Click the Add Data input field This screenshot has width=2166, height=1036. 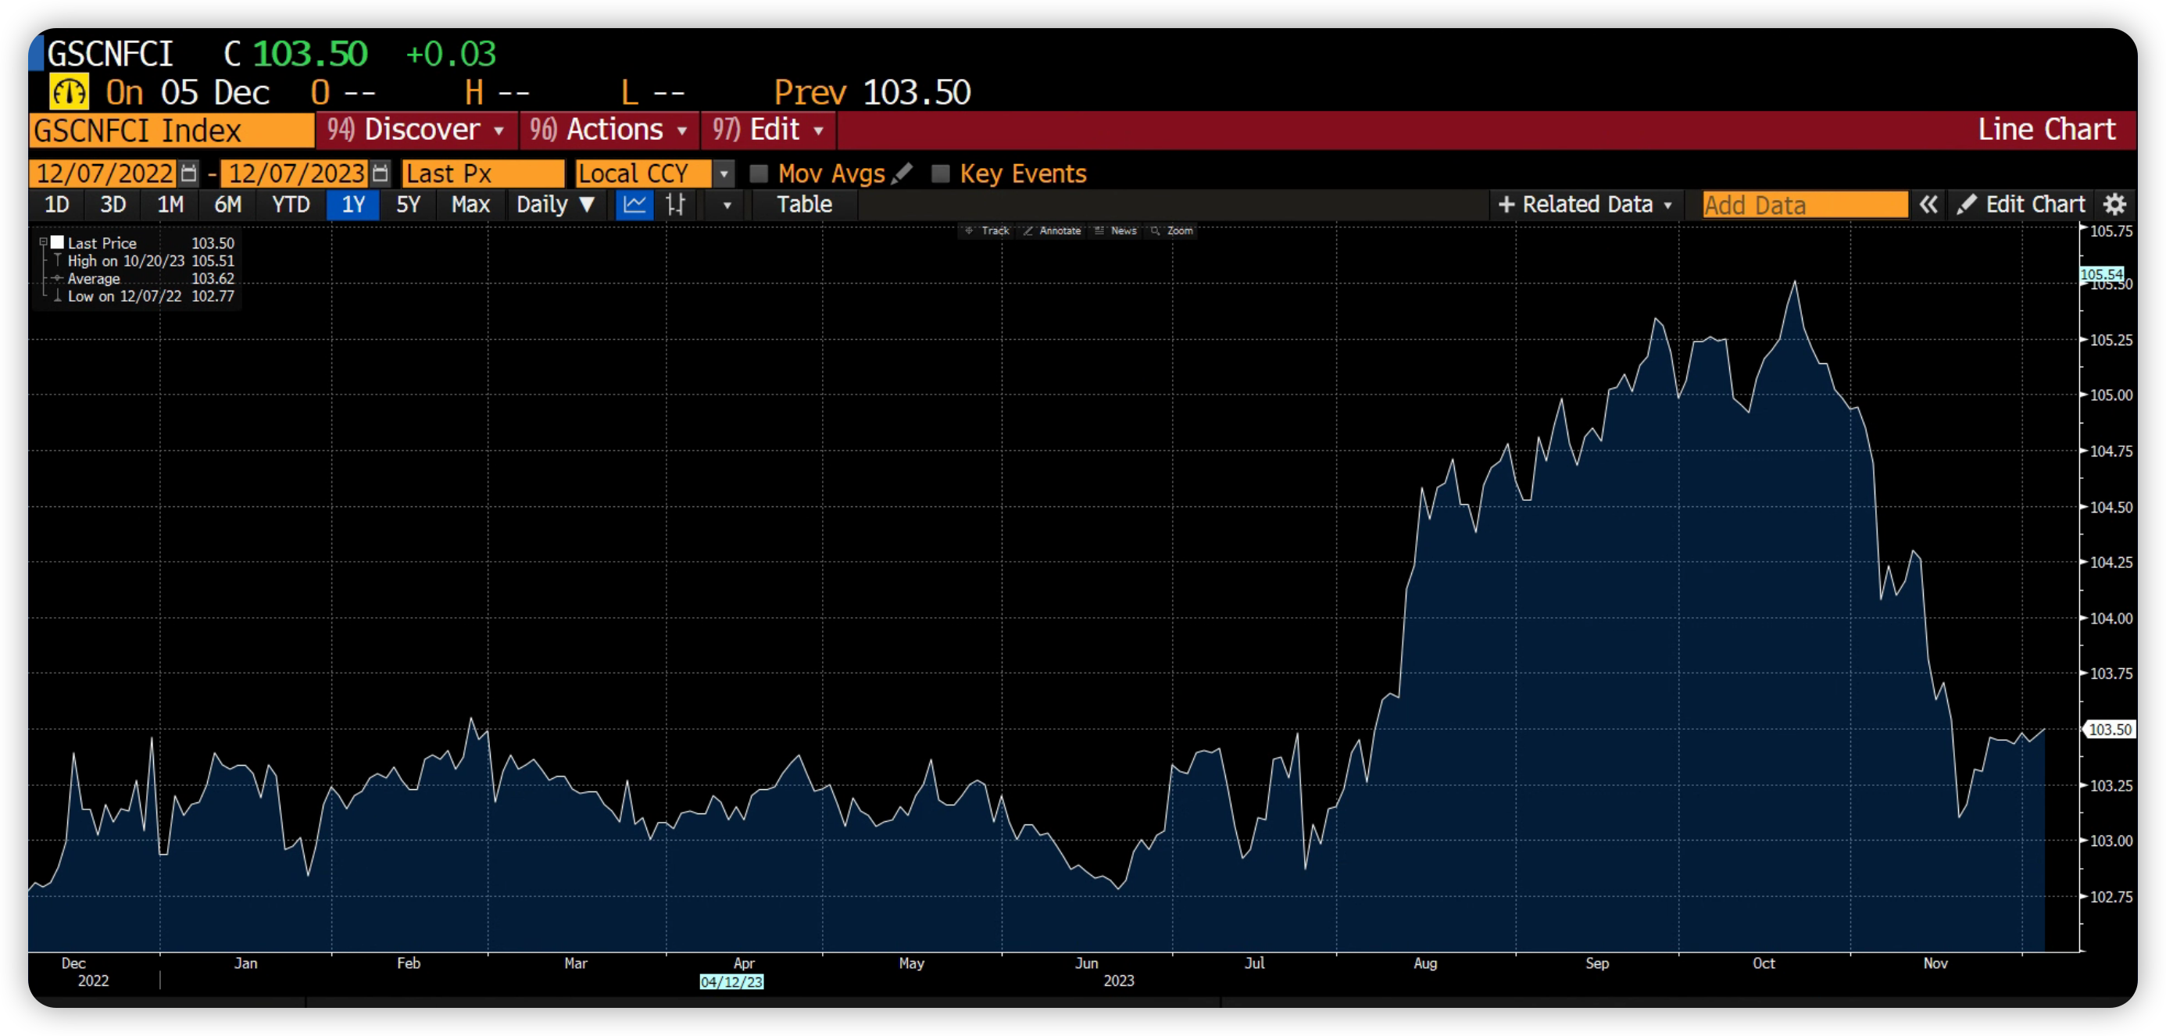1804,205
